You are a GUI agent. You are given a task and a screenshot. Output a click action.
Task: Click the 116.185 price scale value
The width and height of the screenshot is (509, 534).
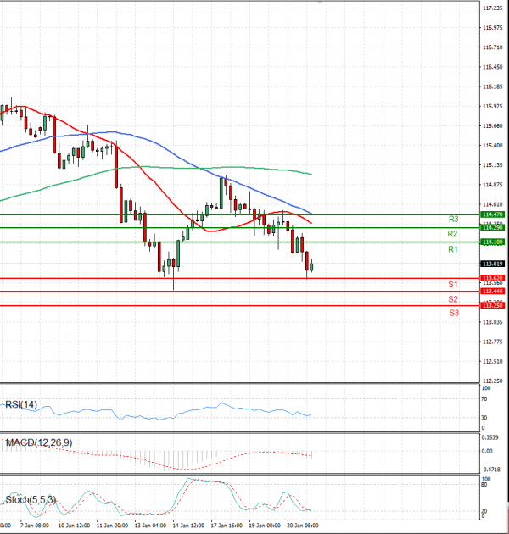(x=493, y=86)
